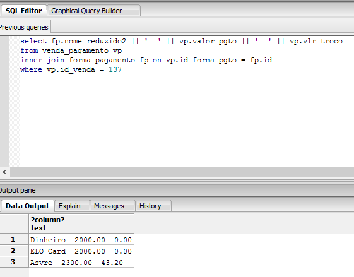The image size is (354, 277).
Task: Click the 'inner join forma_pagamento' line
Action: click(146, 60)
